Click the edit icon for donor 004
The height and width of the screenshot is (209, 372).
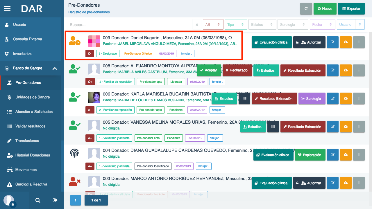[x=333, y=155]
